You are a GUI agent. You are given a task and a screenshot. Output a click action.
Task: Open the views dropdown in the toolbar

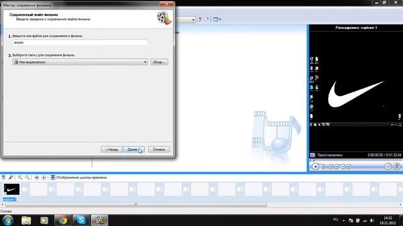217,19
